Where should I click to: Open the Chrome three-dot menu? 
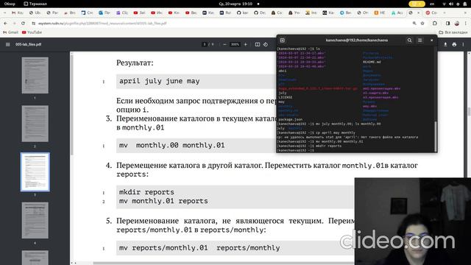click(466, 23)
